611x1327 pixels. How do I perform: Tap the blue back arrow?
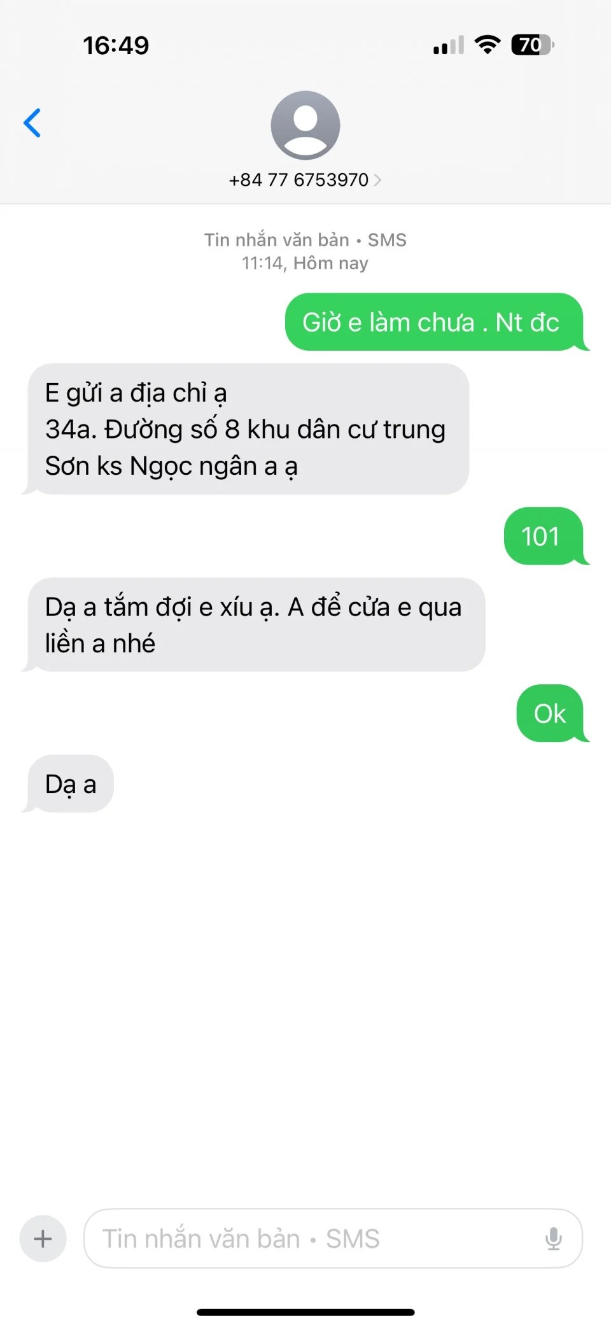coord(32,123)
